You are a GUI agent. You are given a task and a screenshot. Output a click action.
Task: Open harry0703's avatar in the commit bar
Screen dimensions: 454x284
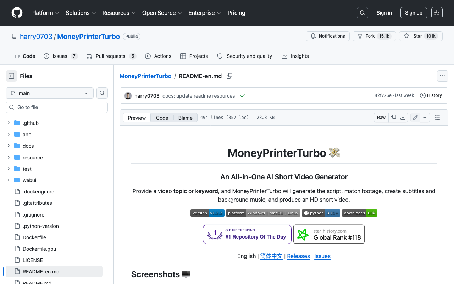coord(128,96)
